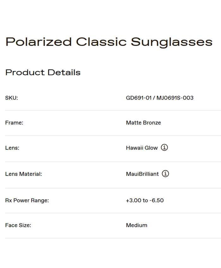Viewport: 221px width, 268px height.
Task: Click the MauiBrilliant material text
Action: [x=142, y=174]
